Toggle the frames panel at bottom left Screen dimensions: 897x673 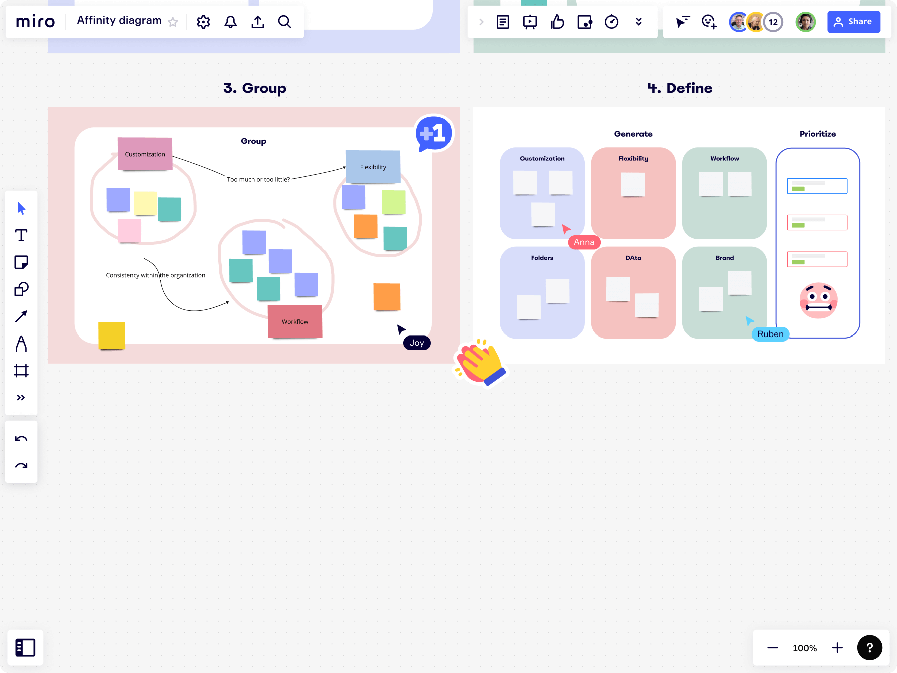(x=25, y=647)
